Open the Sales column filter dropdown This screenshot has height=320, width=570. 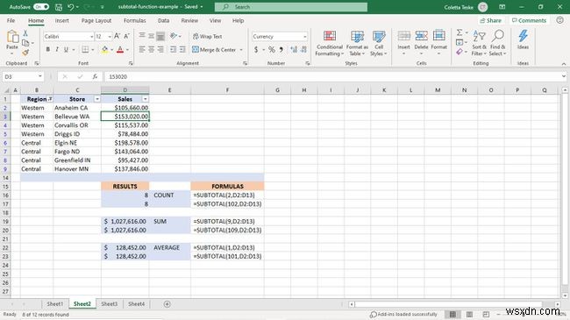145,99
